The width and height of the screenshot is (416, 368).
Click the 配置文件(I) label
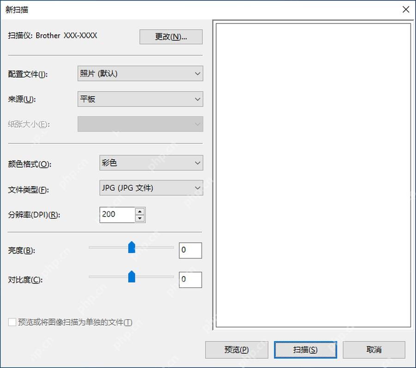tap(28, 74)
